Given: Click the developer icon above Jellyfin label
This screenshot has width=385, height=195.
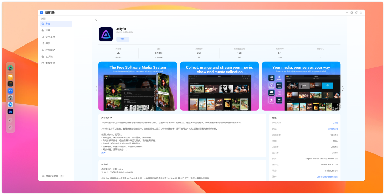Looking at the screenshot, I should click(x=118, y=53).
